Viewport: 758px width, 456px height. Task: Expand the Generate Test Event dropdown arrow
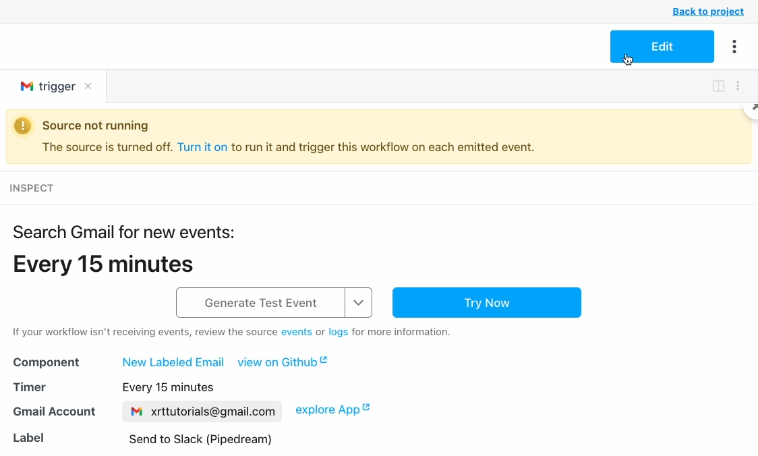pyautogui.click(x=358, y=303)
